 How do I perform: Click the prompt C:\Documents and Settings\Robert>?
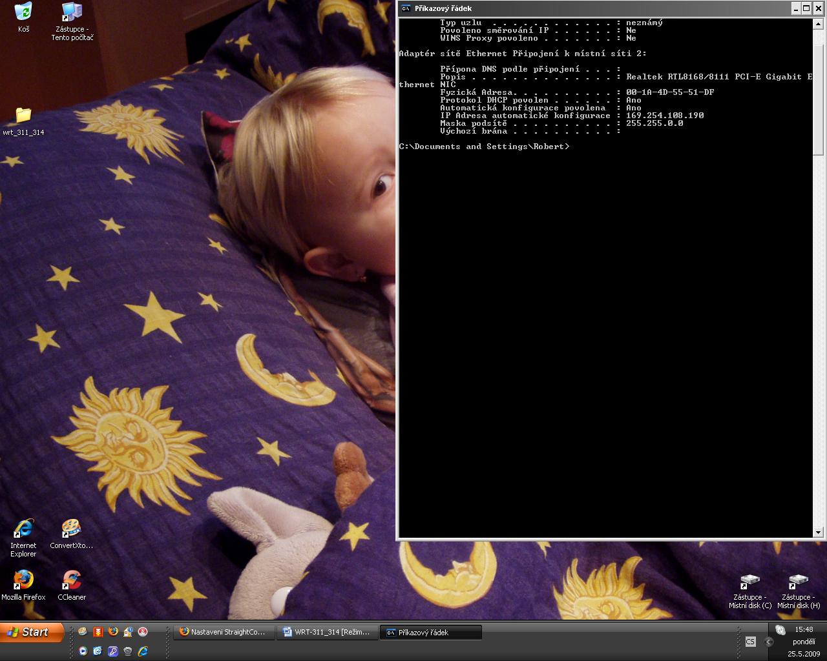(485, 147)
